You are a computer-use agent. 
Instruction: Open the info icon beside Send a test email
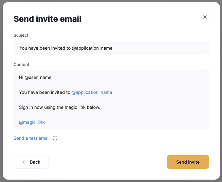coord(55,138)
